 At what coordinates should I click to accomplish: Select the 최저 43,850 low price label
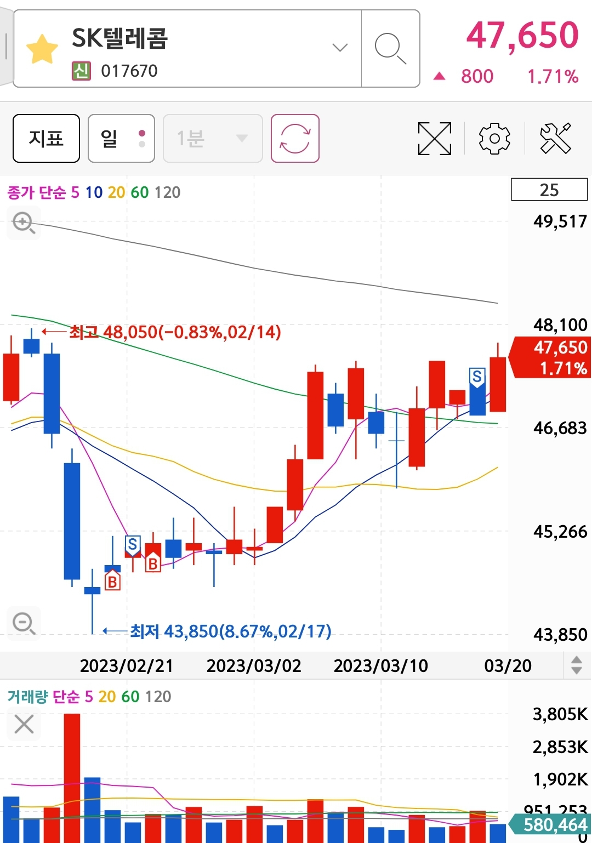[x=231, y=631]
